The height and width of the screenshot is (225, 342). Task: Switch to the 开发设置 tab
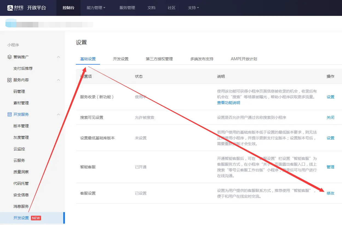[121, 59]
